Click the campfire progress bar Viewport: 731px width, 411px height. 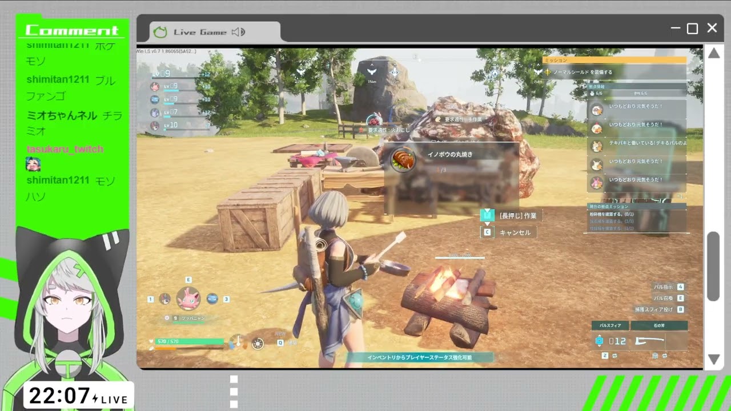click(460, 257)
